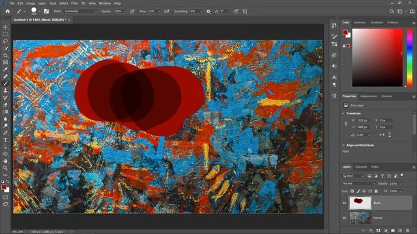Open the layer blend mode Normal dropdown
Image resolution: width=417 pixels, height=234 pixels.
[x=358, y=183]
